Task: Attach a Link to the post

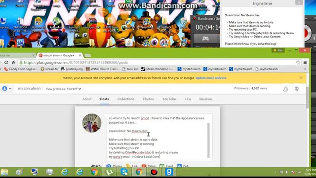Action: pos(132,166)
